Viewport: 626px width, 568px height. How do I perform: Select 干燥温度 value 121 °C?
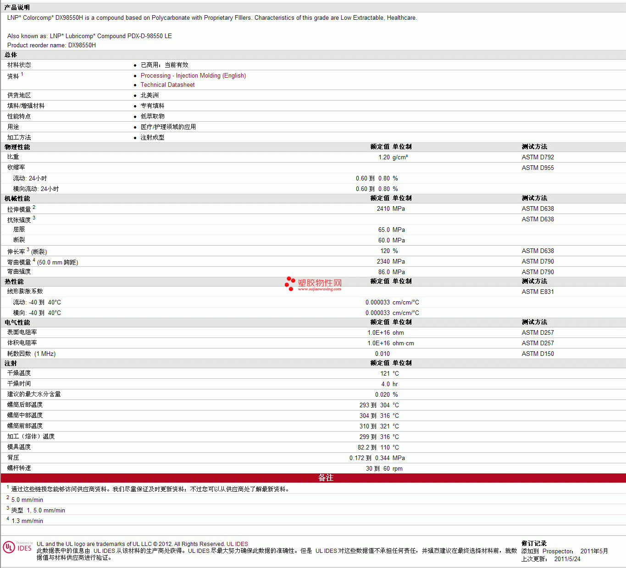(x=389, y=373)
